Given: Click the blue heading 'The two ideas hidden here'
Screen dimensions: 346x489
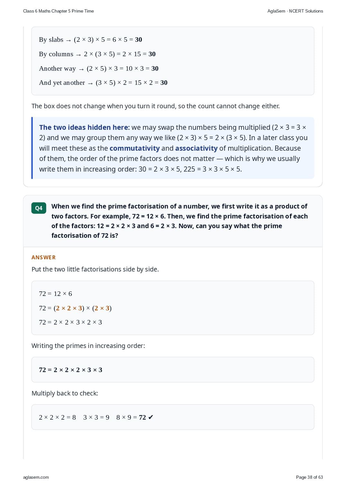Looking at the screenshot, I should 85,128.
